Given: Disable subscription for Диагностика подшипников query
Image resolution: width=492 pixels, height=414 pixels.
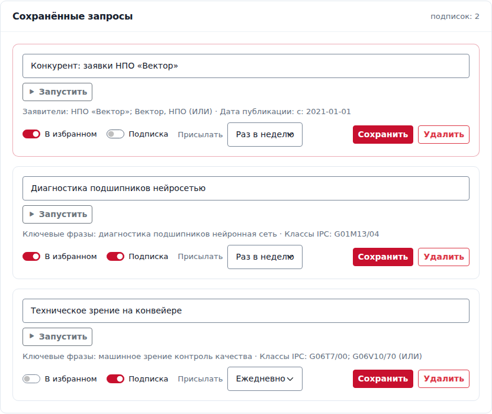Looking at the screenshot, I should point(115,256).
